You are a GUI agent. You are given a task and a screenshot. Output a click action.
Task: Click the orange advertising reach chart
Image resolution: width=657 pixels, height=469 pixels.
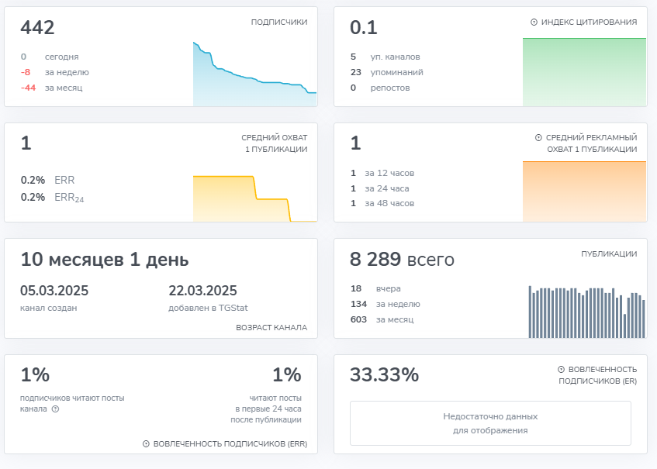584,190
